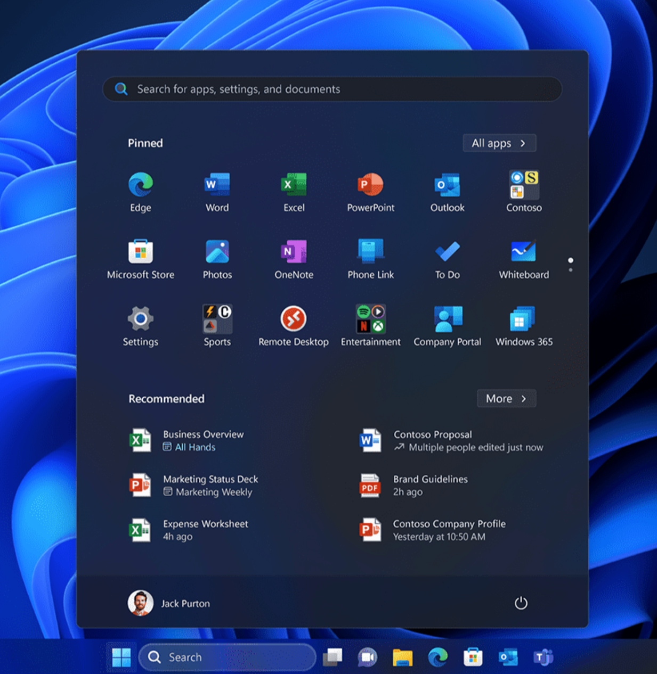Open Contoso Proposal document

(451, 441)
